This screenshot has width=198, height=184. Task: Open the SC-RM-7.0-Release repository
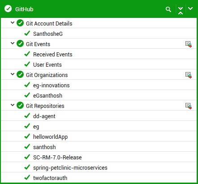tap(57, 158)
